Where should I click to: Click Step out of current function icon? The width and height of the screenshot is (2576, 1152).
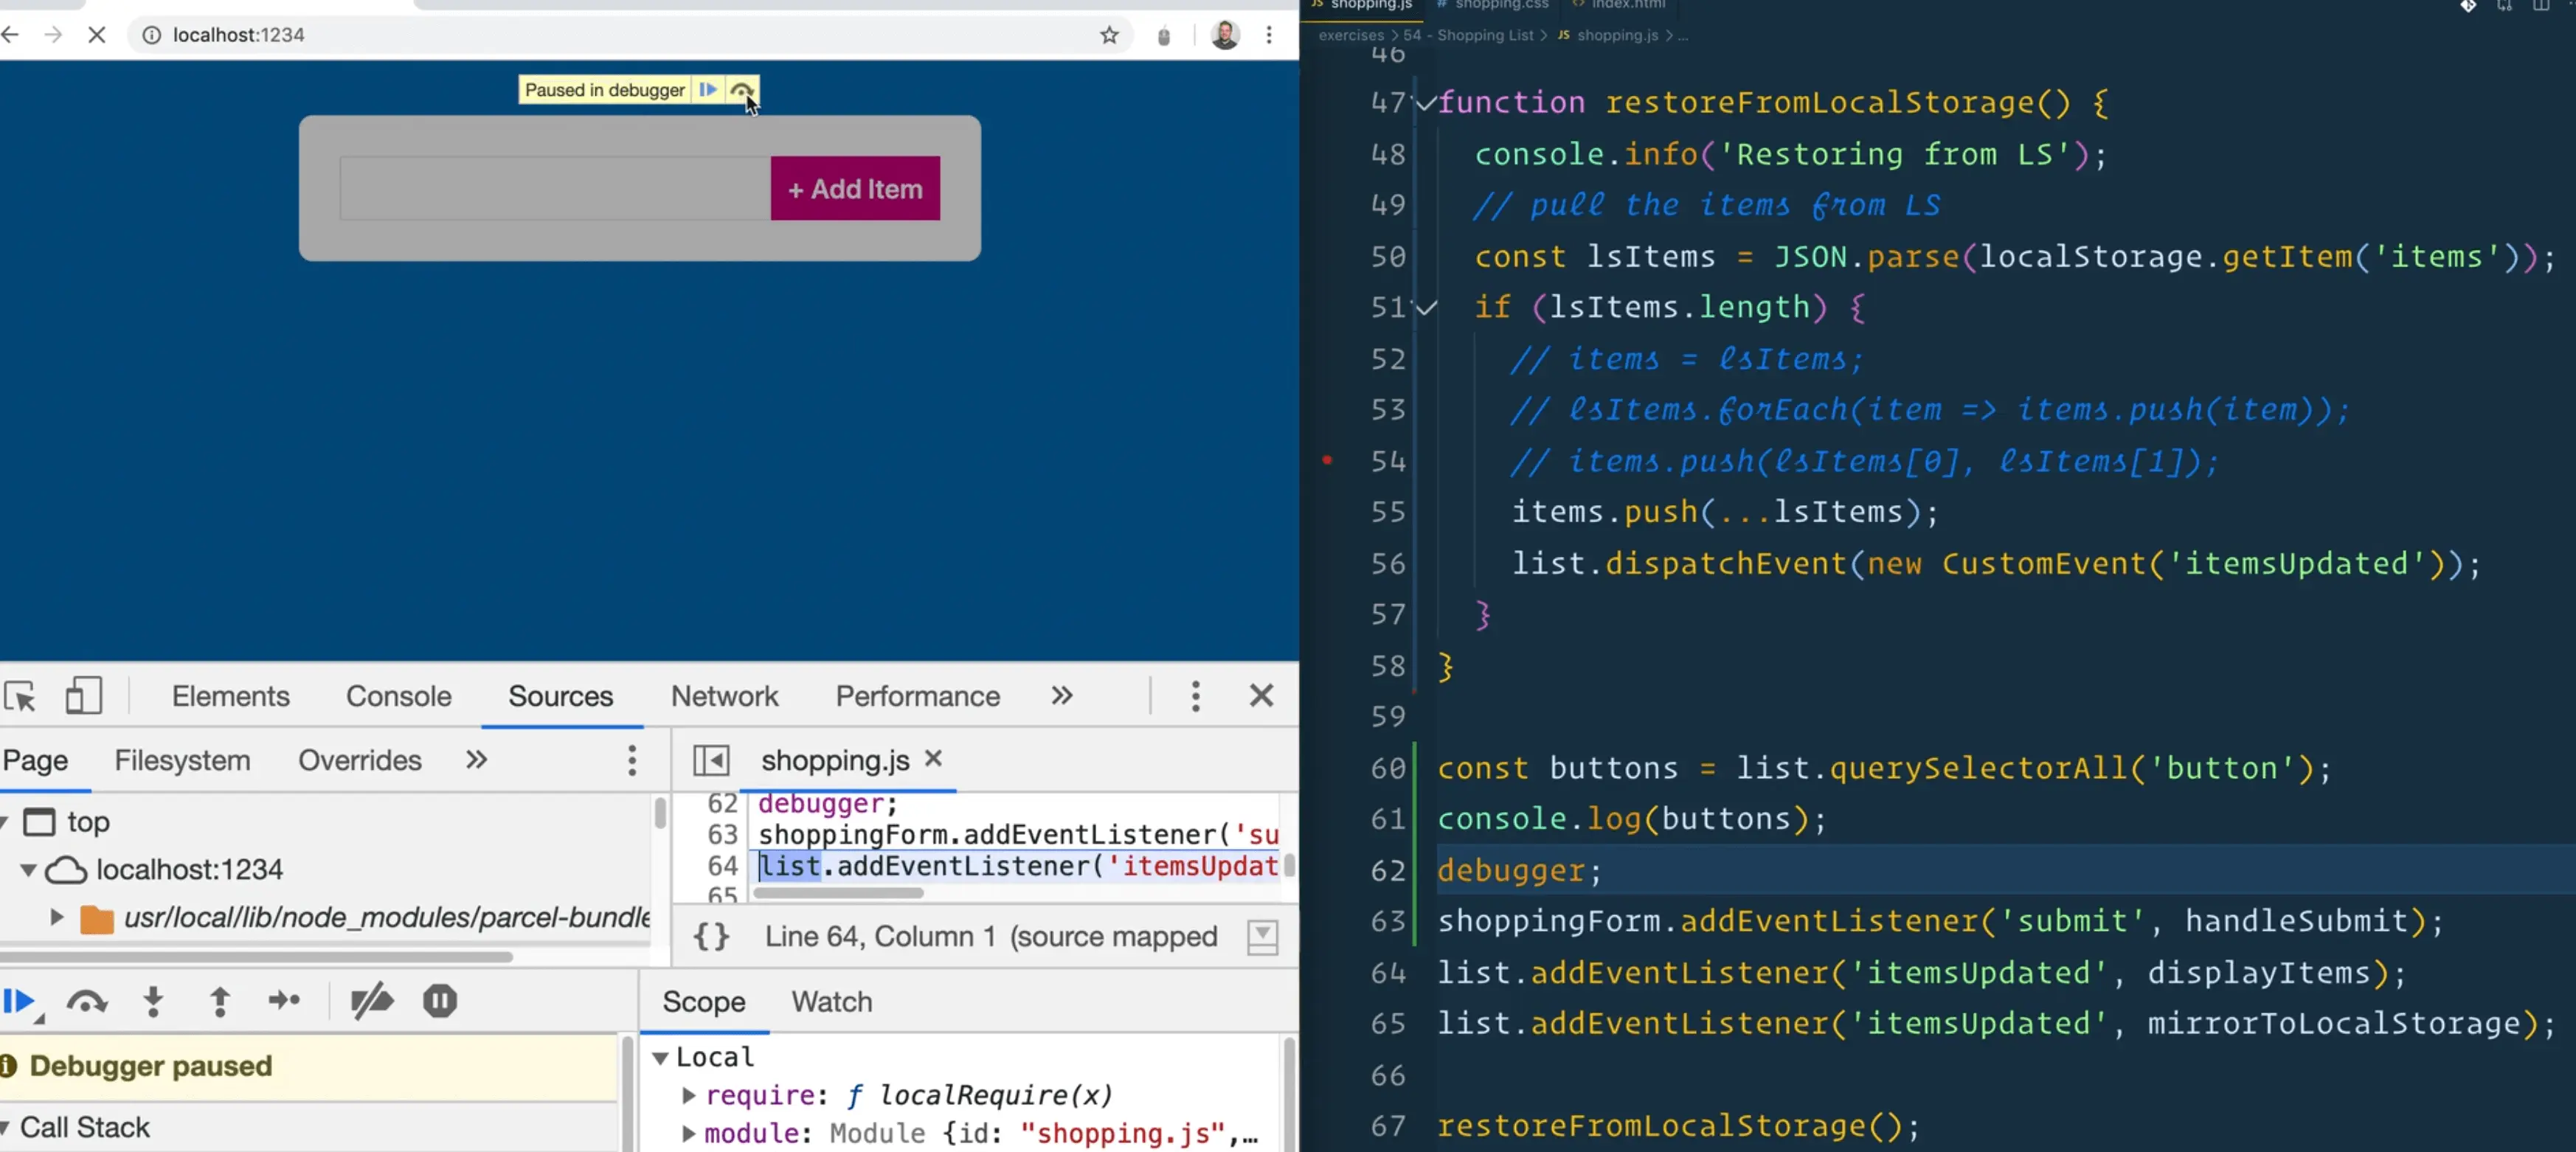(220, 1001)
